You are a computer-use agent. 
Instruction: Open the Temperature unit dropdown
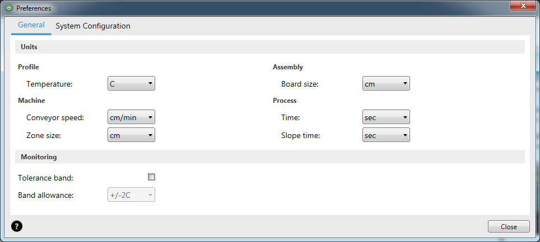click(x=131, y=83)
